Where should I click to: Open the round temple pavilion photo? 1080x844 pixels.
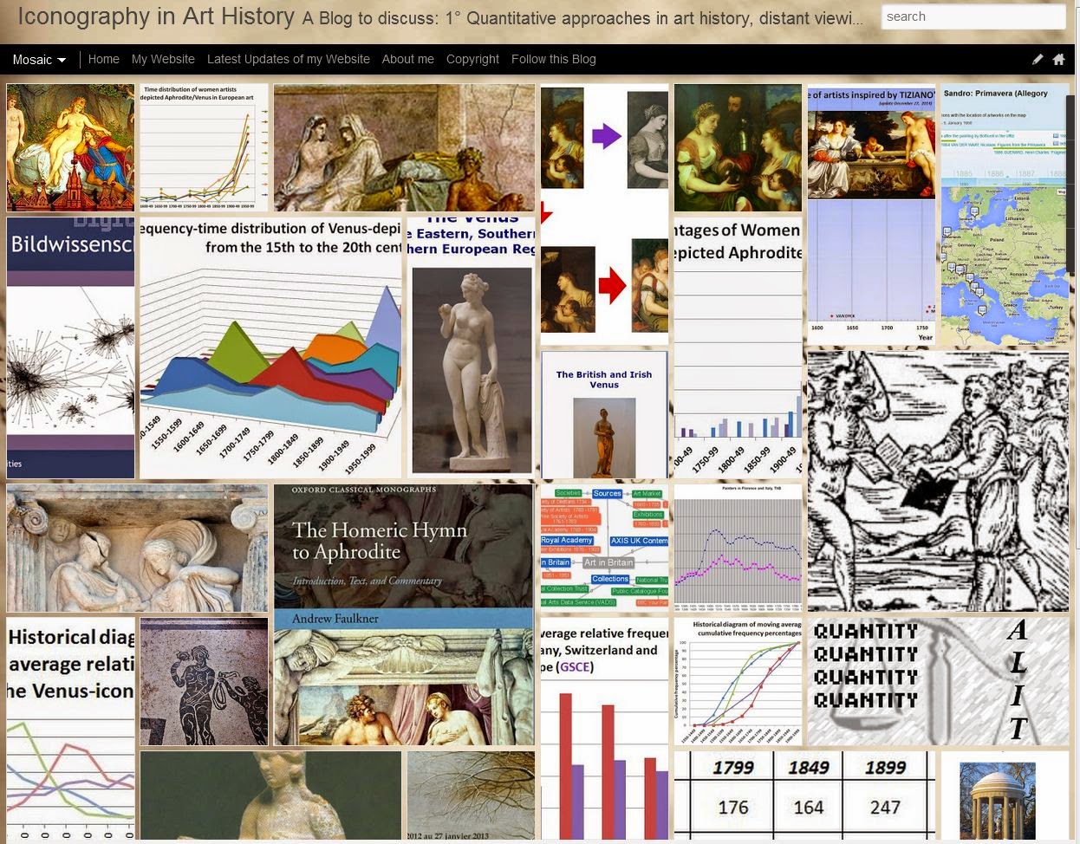(1005, 795)
